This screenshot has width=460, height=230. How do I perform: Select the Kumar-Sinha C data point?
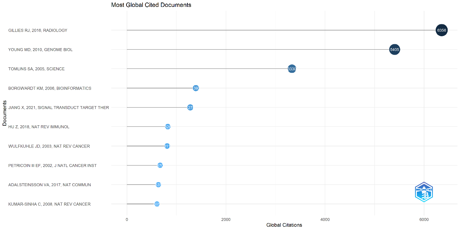click(157, 204)
